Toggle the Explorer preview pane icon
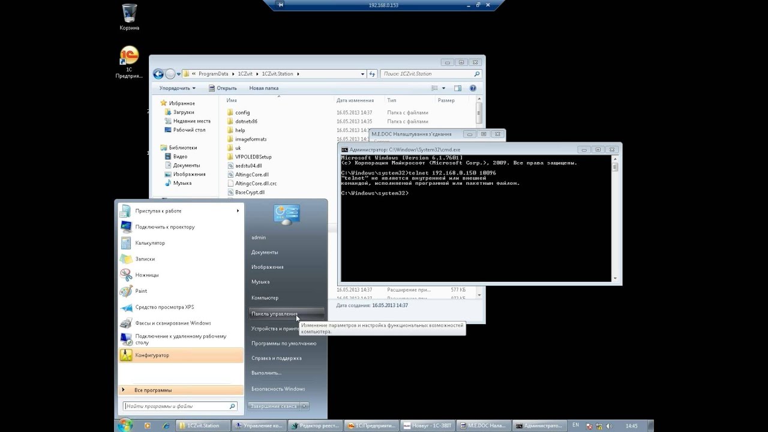 point(457,88)
